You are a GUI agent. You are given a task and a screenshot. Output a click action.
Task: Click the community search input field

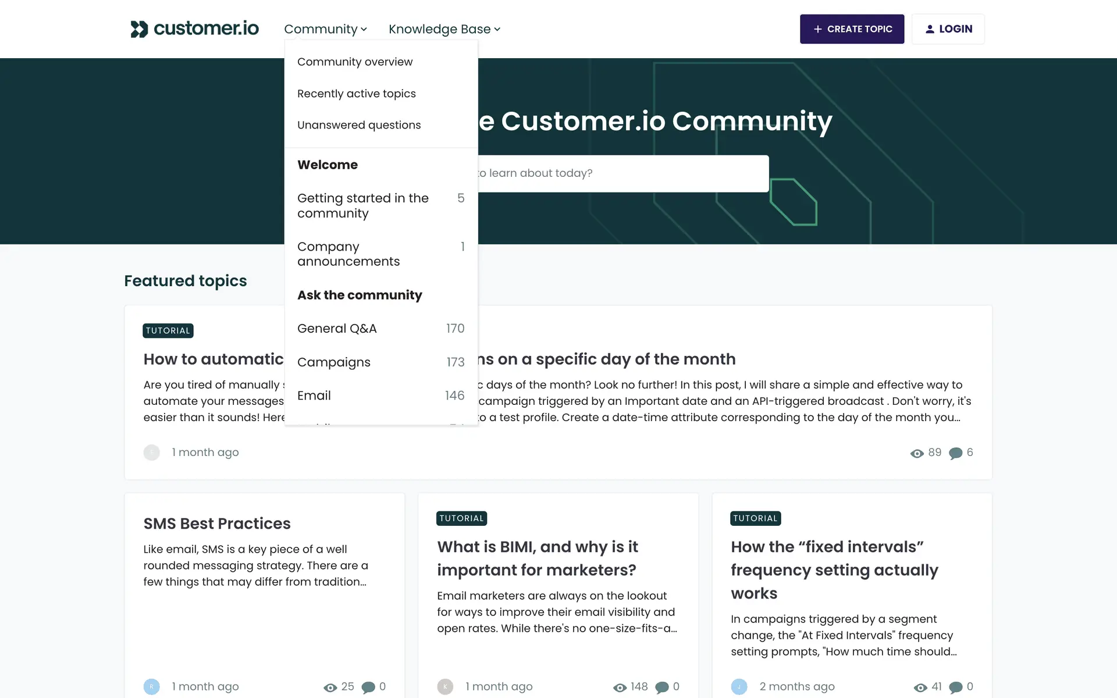point(622,173)
